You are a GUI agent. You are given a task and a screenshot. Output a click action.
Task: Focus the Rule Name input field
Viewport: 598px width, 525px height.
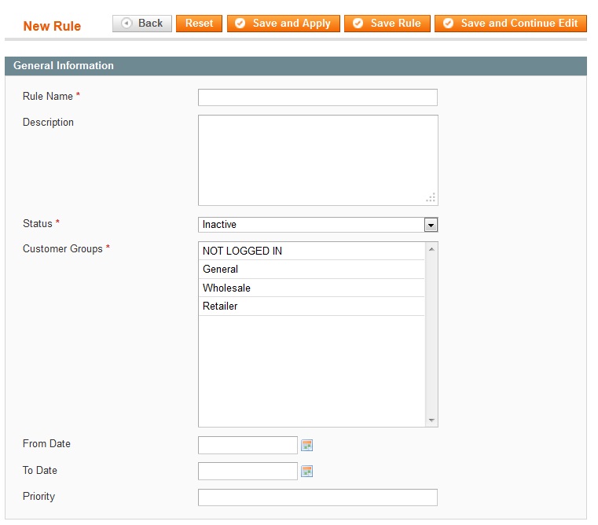317,97
